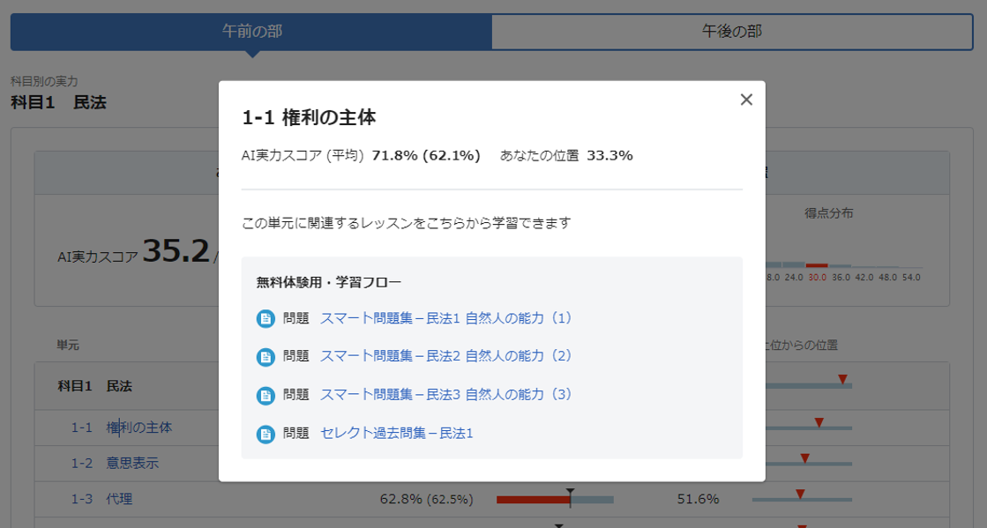Click document icon beside 民法1 自然人の能力（1）
987x528 pixels.
[x=265, y=319]
